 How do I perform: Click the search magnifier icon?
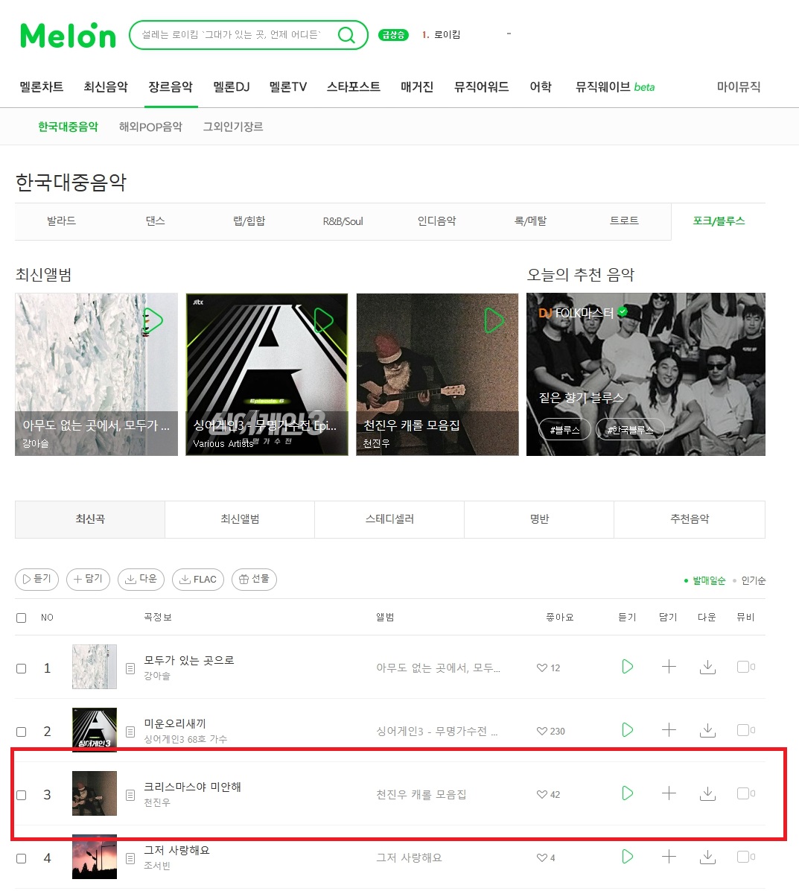pyautogui.click(x=346, y=35)
